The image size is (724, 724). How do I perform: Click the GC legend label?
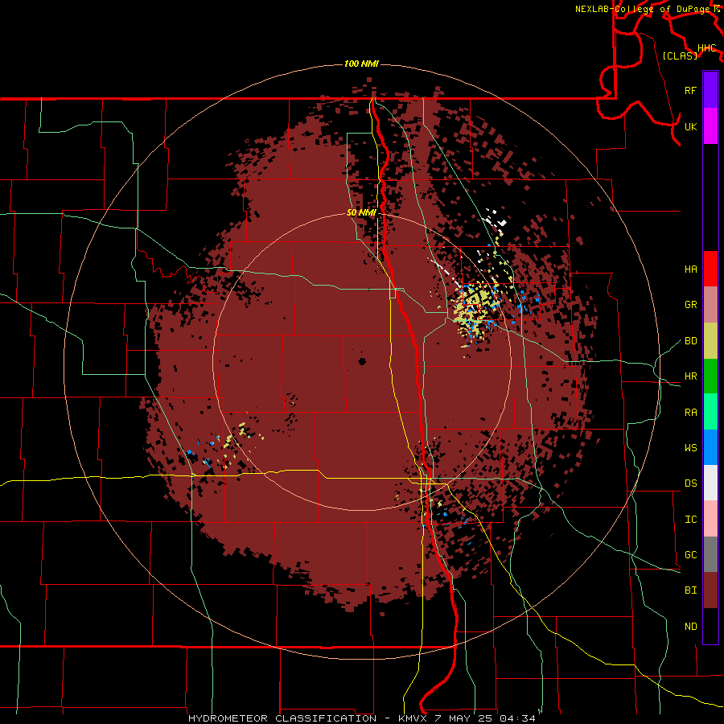690,555
